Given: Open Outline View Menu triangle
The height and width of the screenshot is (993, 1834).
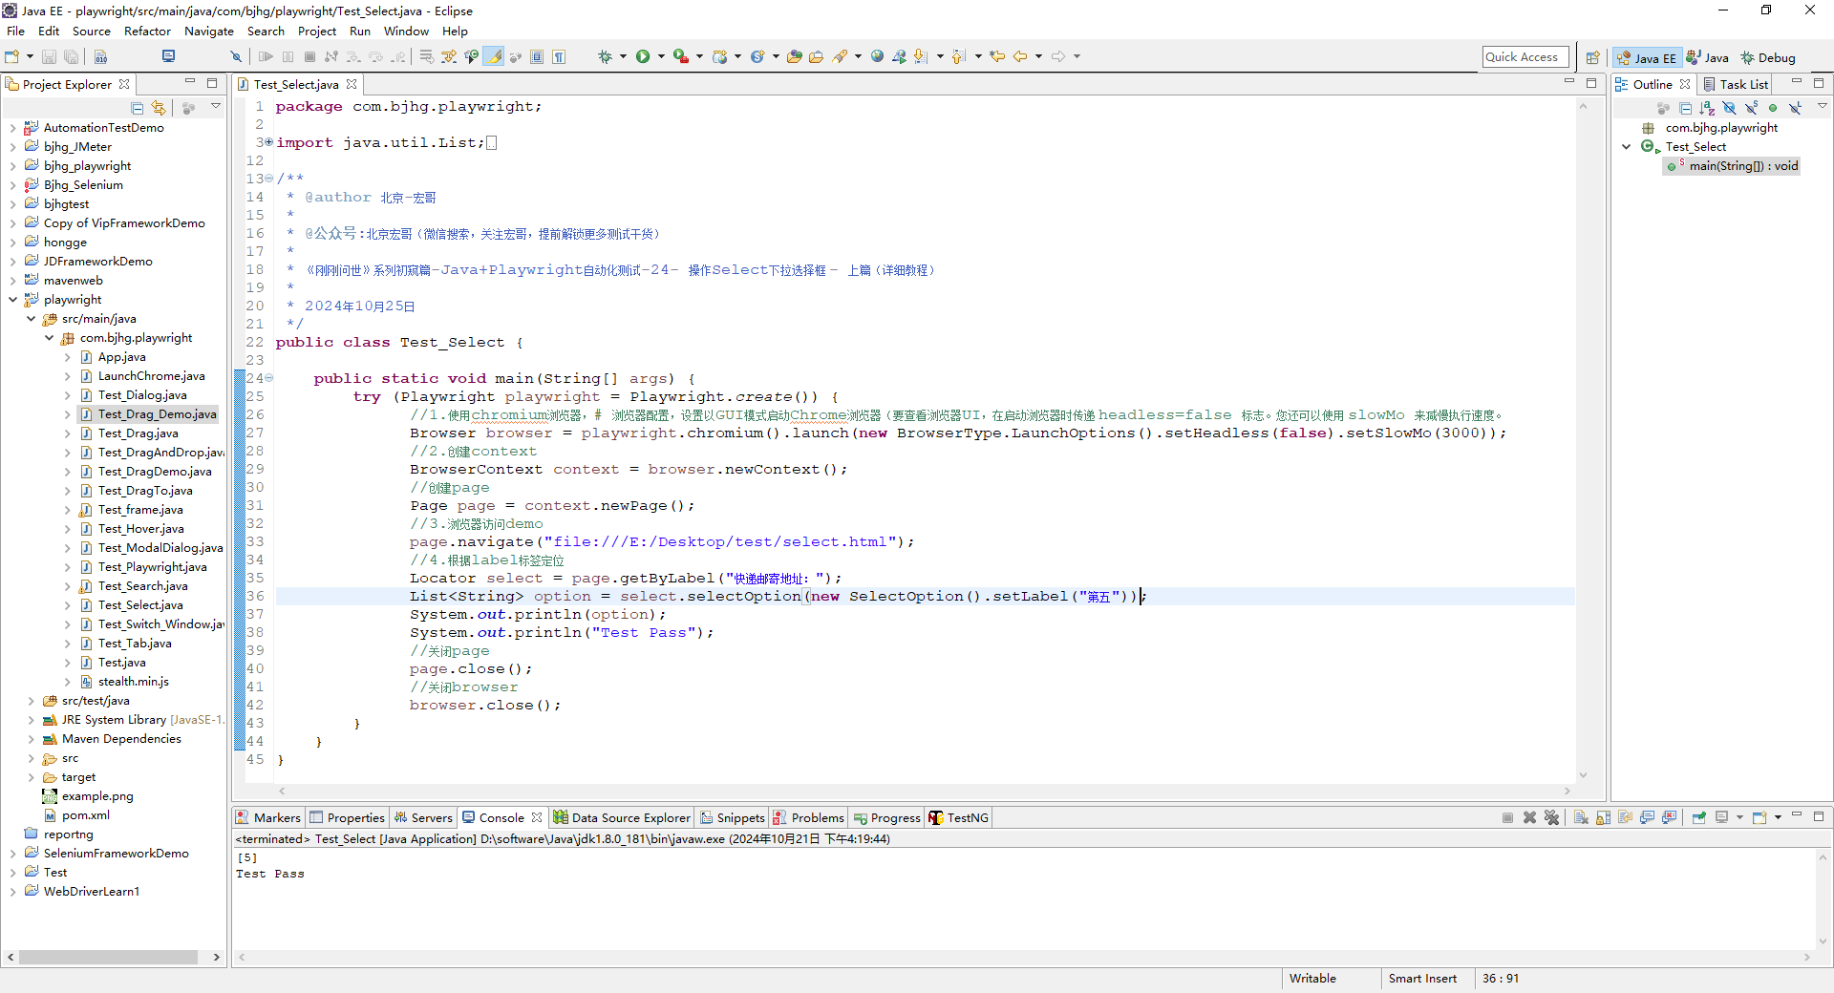Looking at the screenshot, I should [x=1822, y=107].
